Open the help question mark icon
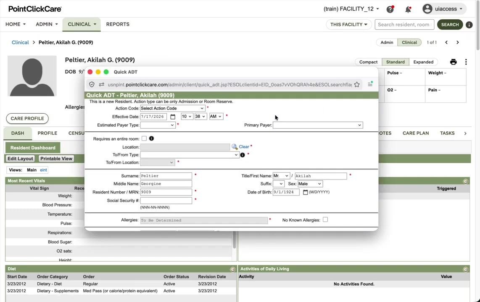The width and height of the screenshot is (480, 302). click(x=390, y=9)
